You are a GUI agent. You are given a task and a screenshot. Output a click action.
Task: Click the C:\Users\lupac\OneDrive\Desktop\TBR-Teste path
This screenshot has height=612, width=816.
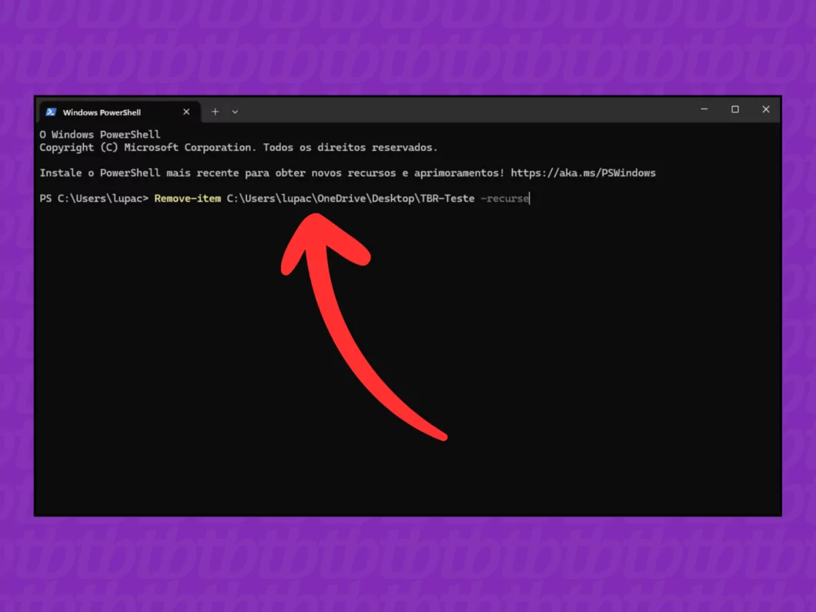coord(350,199)
